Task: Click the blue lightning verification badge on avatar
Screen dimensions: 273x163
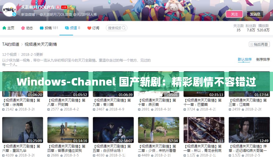Action: click(x=14, y=14)
